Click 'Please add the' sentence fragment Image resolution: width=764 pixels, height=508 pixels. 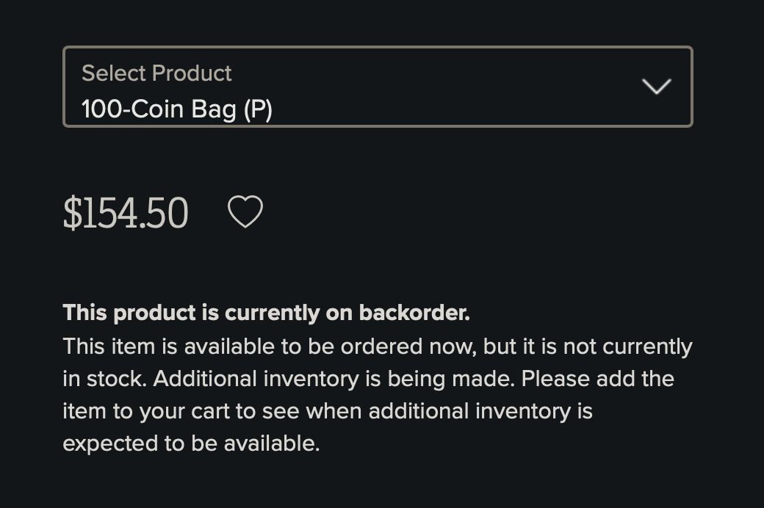tap(598, 379)
